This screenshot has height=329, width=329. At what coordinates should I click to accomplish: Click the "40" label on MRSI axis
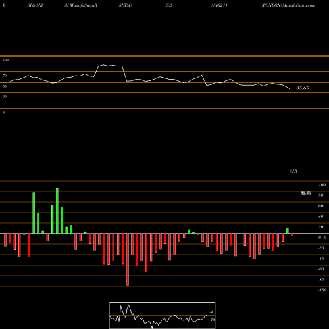321,216
